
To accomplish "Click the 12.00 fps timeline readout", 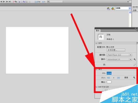I will [37, 2].
